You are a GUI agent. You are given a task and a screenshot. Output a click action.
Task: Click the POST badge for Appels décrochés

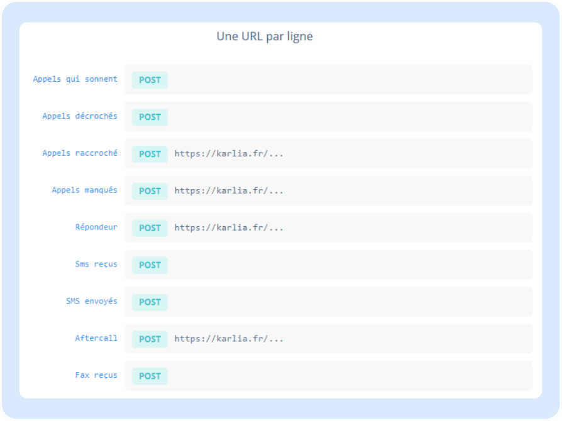point(150,117)
